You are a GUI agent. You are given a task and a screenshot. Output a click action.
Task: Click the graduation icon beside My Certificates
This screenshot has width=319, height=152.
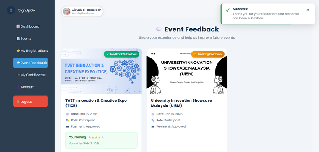tap(18, 75)
